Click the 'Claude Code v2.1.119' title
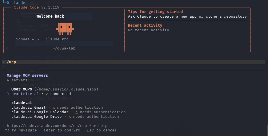268x136 pixels. [37, 7]
